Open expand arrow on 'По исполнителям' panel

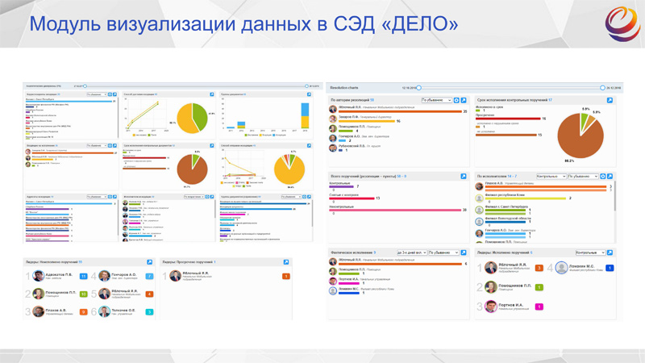pyautogui.click(x=610, y=176)
